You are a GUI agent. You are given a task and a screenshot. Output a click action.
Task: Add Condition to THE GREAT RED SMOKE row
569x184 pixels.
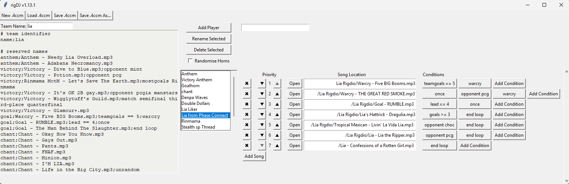[543, 94]
